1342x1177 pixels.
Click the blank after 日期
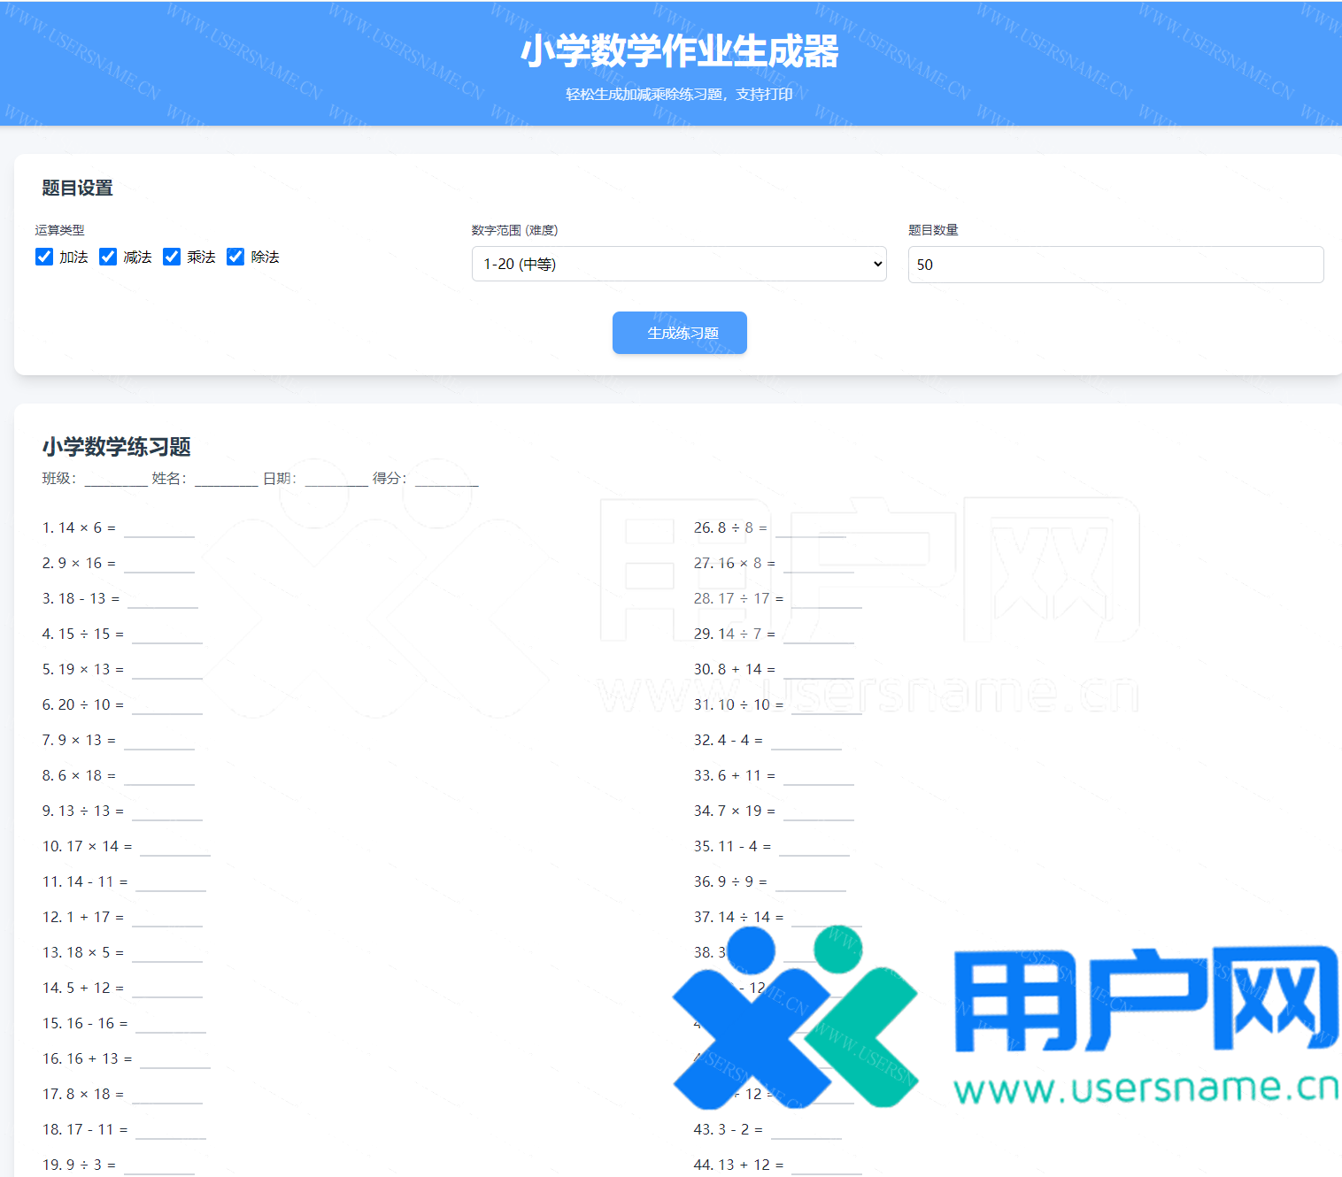click(x=335, y=480)
